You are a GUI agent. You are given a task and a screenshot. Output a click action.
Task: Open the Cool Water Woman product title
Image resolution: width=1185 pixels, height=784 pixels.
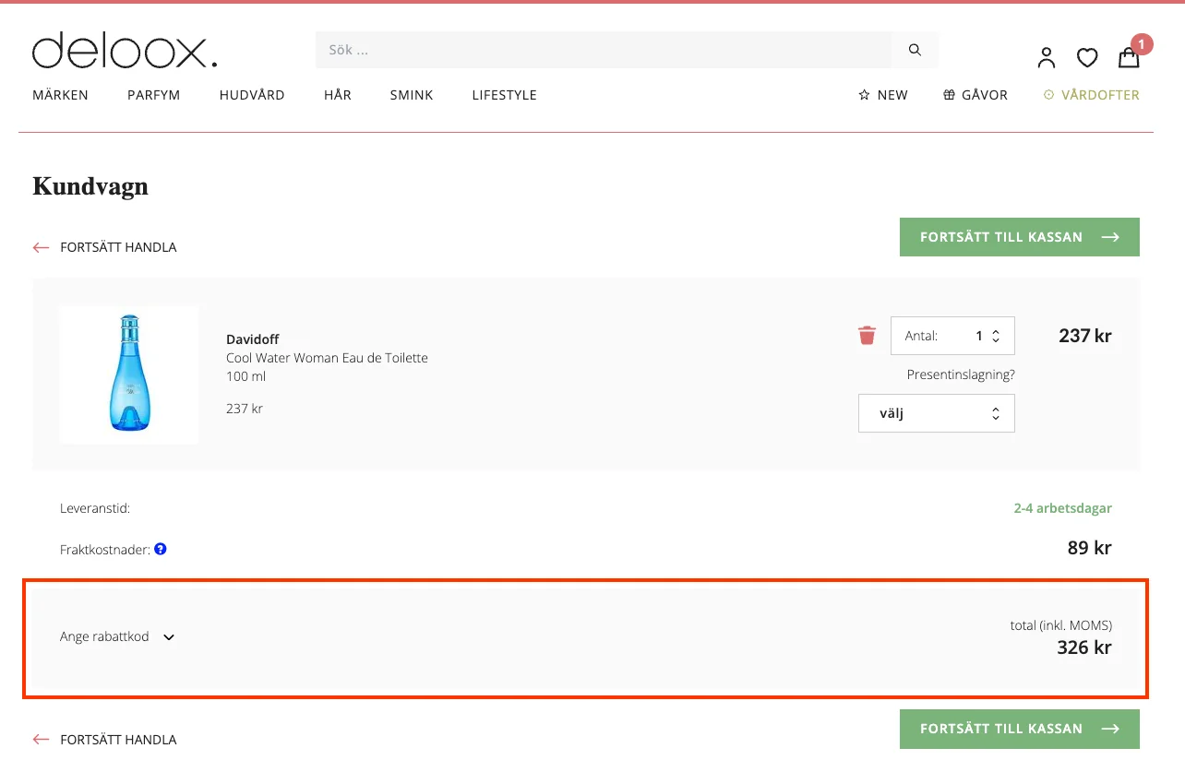(327, 358)
